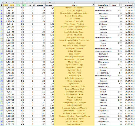Image resolution: width=135 pixels, height=126 pixels.
Task: Select Newcastle Jets - Melbourne Victory cell
Action: click(x=74, y=13)
